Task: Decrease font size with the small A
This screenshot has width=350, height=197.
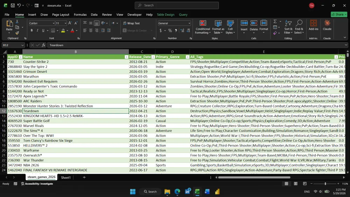Action: tap(76, 23)
